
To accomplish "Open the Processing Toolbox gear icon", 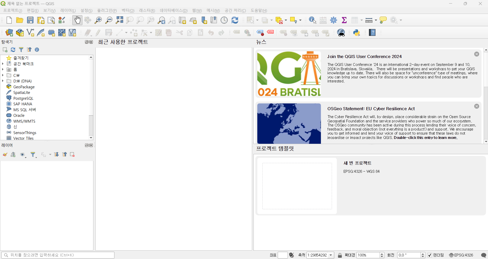I will tap(334, 20).
